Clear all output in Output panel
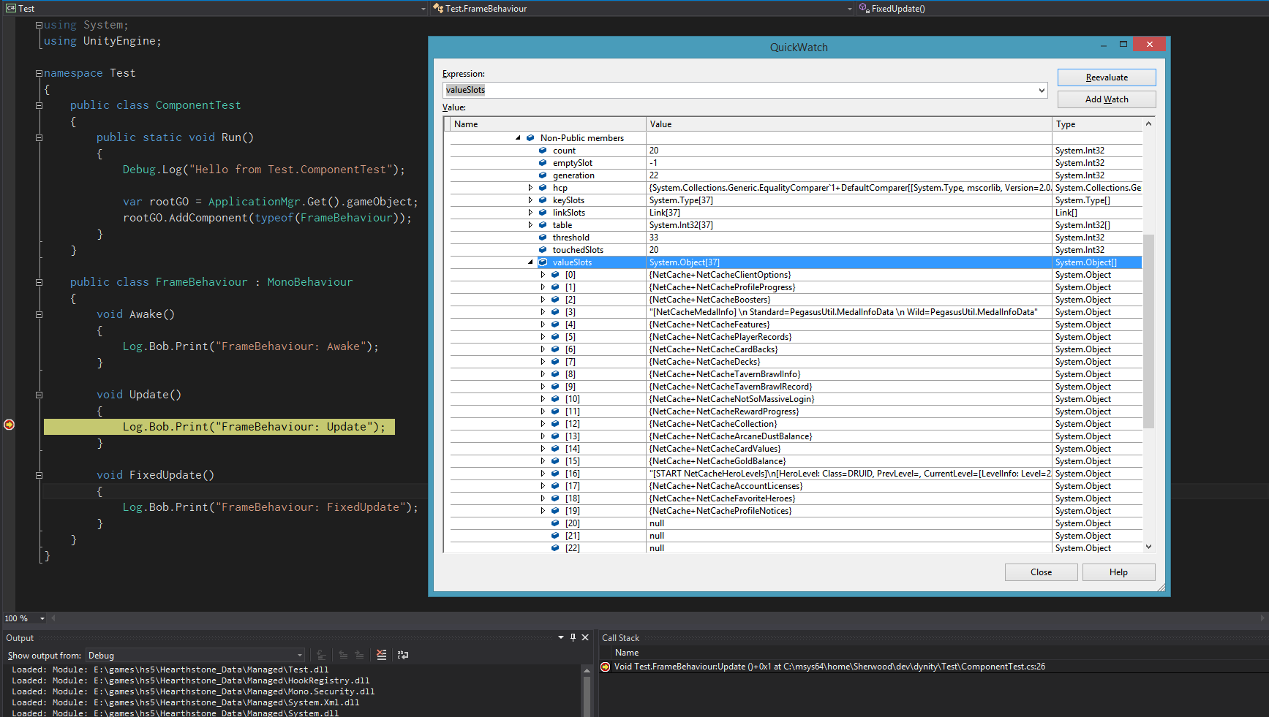This screenshot has width=1269, height=717. coord(381,655)
